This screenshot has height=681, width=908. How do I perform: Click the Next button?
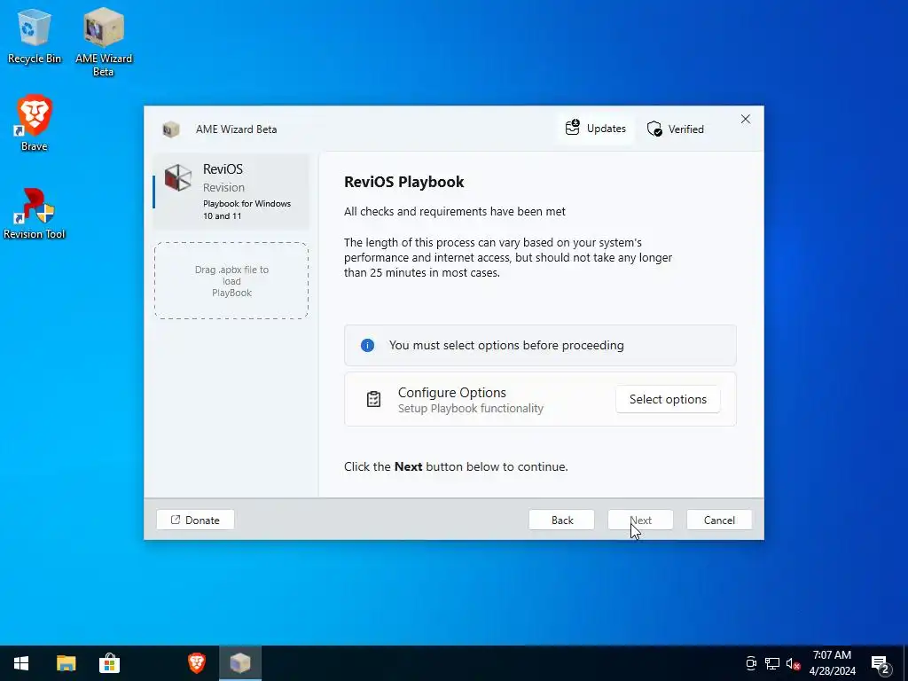click(x=640, y=520)
